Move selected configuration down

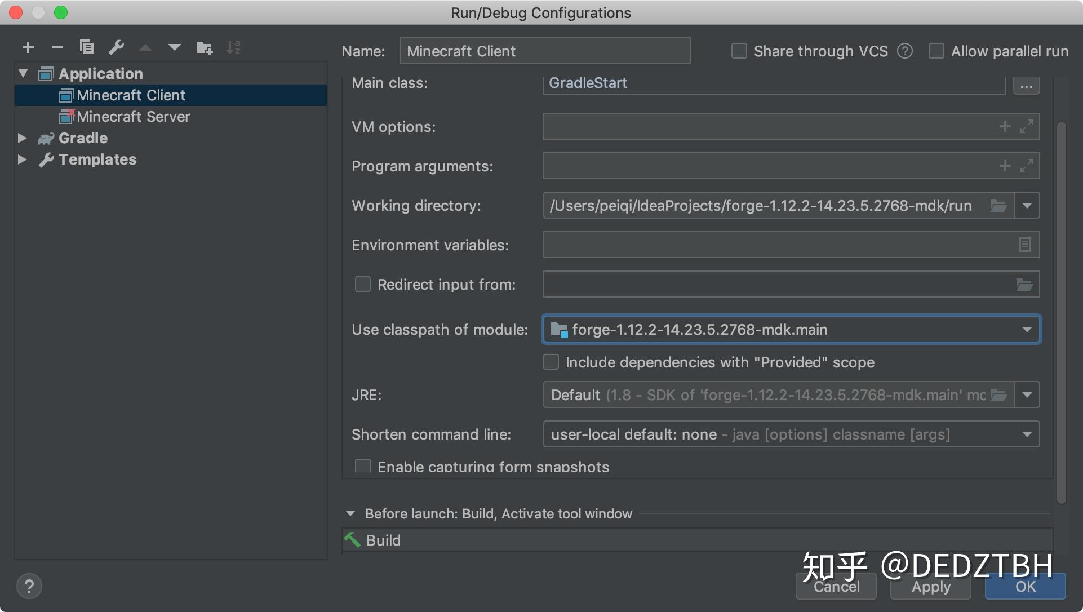click(x=175, y=47)
